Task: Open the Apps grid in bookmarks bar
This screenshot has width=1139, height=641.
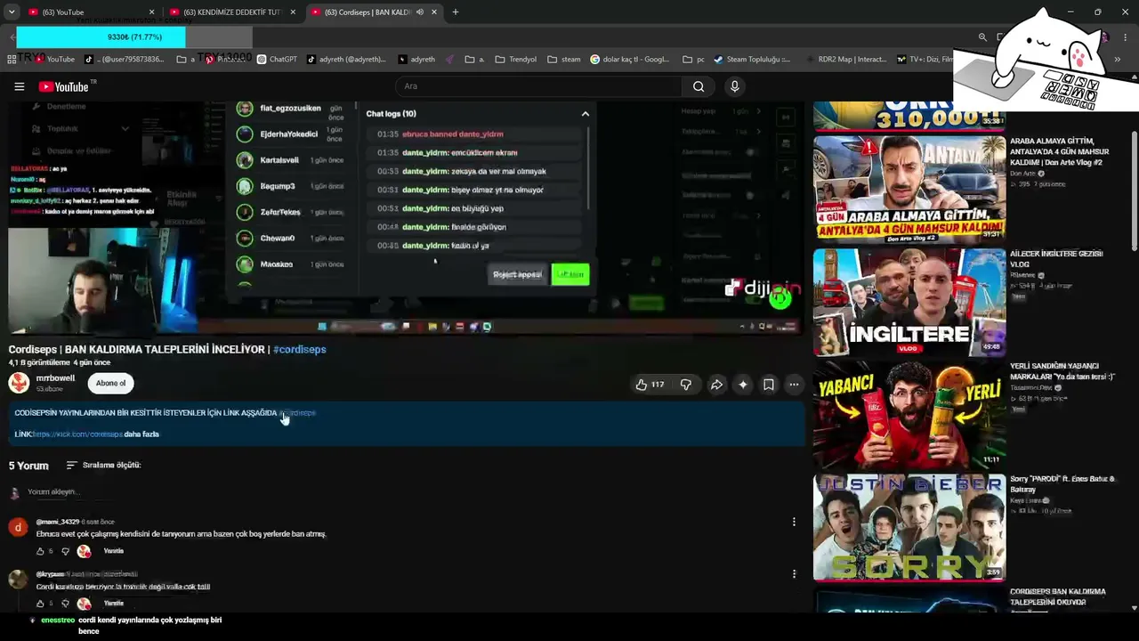Action: [x=12, y=60]
